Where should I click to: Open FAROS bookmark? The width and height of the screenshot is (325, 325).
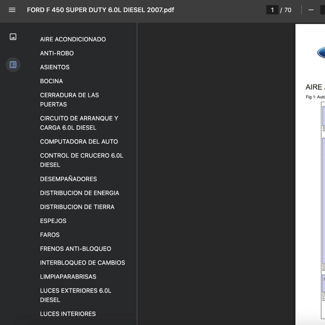pos(50,235)
